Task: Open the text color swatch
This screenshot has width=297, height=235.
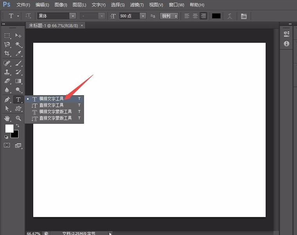Action: click(216, 16)
